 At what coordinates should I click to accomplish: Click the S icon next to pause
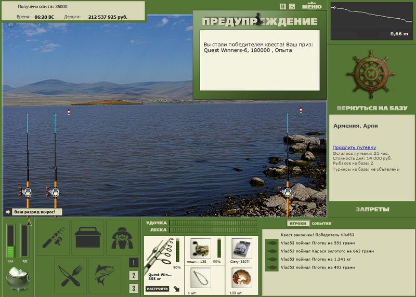click(x=292, y=7)
